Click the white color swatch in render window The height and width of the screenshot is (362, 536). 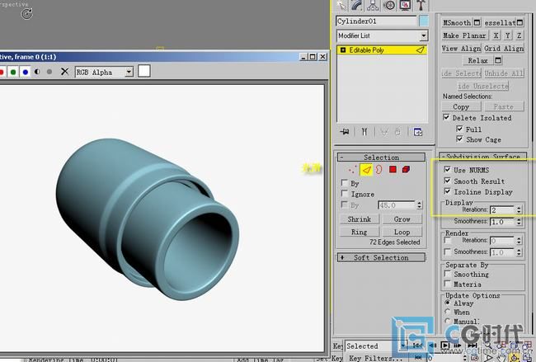[144, 71]
